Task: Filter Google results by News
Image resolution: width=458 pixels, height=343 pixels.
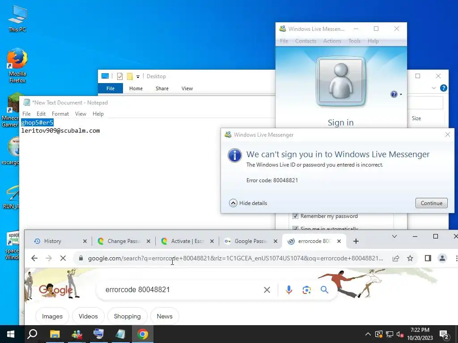Action: click(x=165, y=316)
